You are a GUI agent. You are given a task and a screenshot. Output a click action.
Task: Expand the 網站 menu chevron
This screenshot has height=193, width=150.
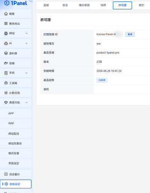pos(27,33)
